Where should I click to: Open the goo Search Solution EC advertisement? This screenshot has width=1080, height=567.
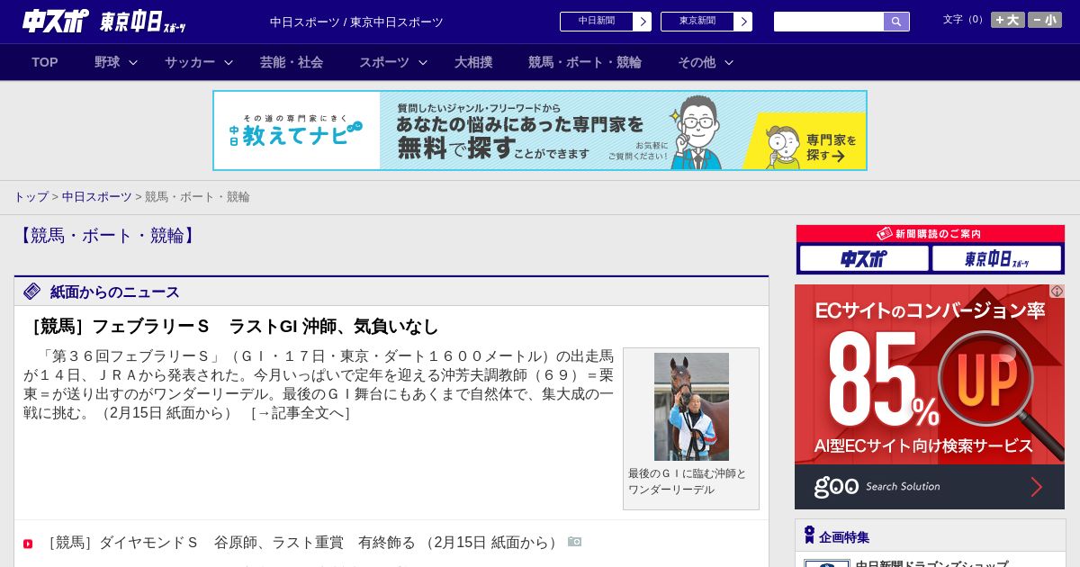930,397
